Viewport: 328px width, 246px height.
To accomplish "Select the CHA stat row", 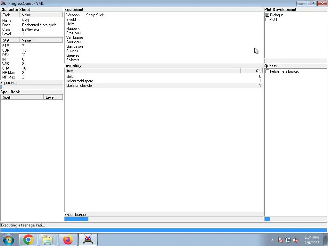I will click(x=32, y=68).
